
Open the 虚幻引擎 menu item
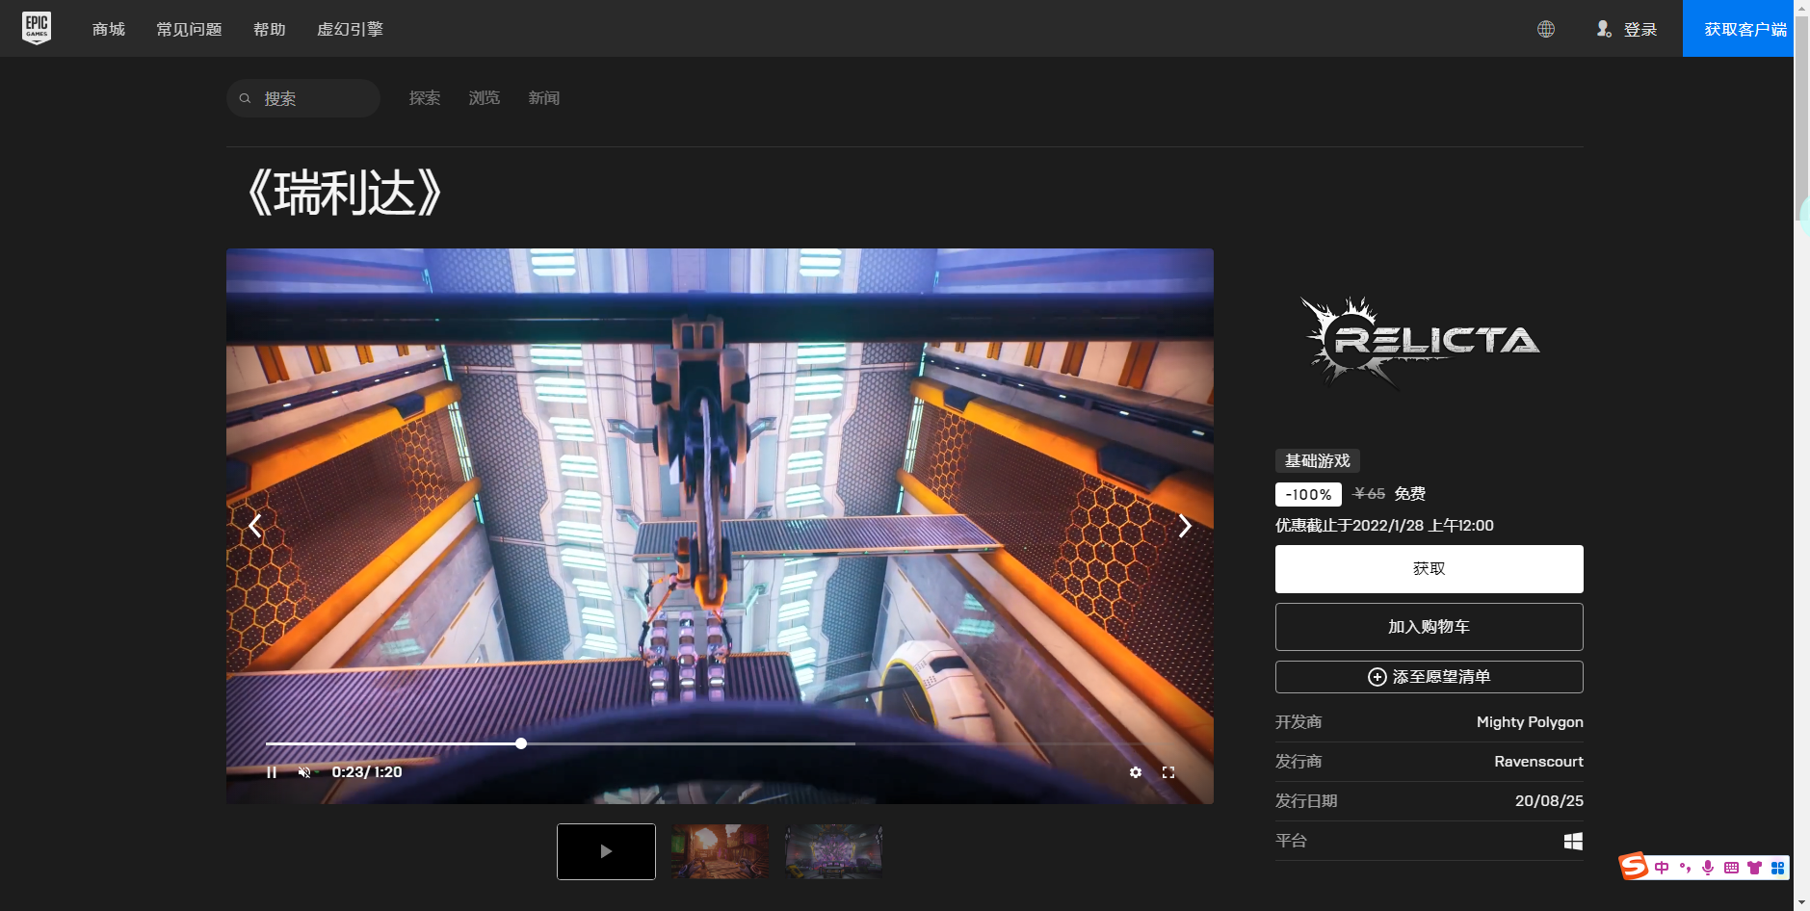point(350,29)
